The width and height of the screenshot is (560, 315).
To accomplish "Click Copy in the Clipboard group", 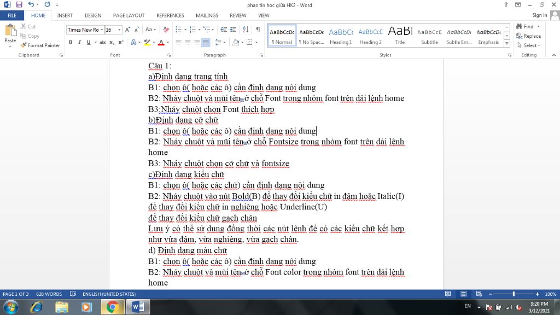I will [30, 36].
